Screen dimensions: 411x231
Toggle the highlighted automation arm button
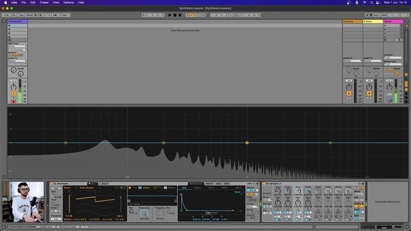coord(191,15)
